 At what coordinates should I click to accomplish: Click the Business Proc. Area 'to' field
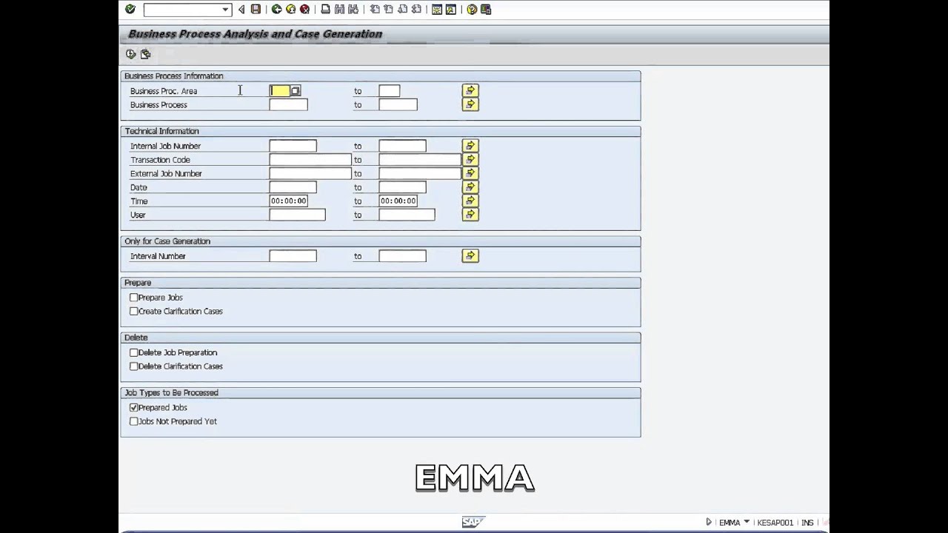point(390,91)
